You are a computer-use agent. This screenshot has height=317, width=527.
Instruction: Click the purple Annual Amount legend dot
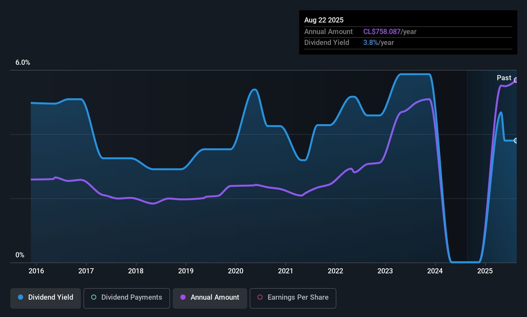(x=183, y=297)
